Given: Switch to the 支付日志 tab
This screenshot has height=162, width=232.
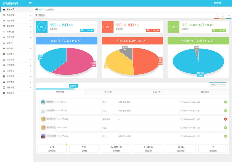Looking at the screenshot, I should tap(108, 92).
